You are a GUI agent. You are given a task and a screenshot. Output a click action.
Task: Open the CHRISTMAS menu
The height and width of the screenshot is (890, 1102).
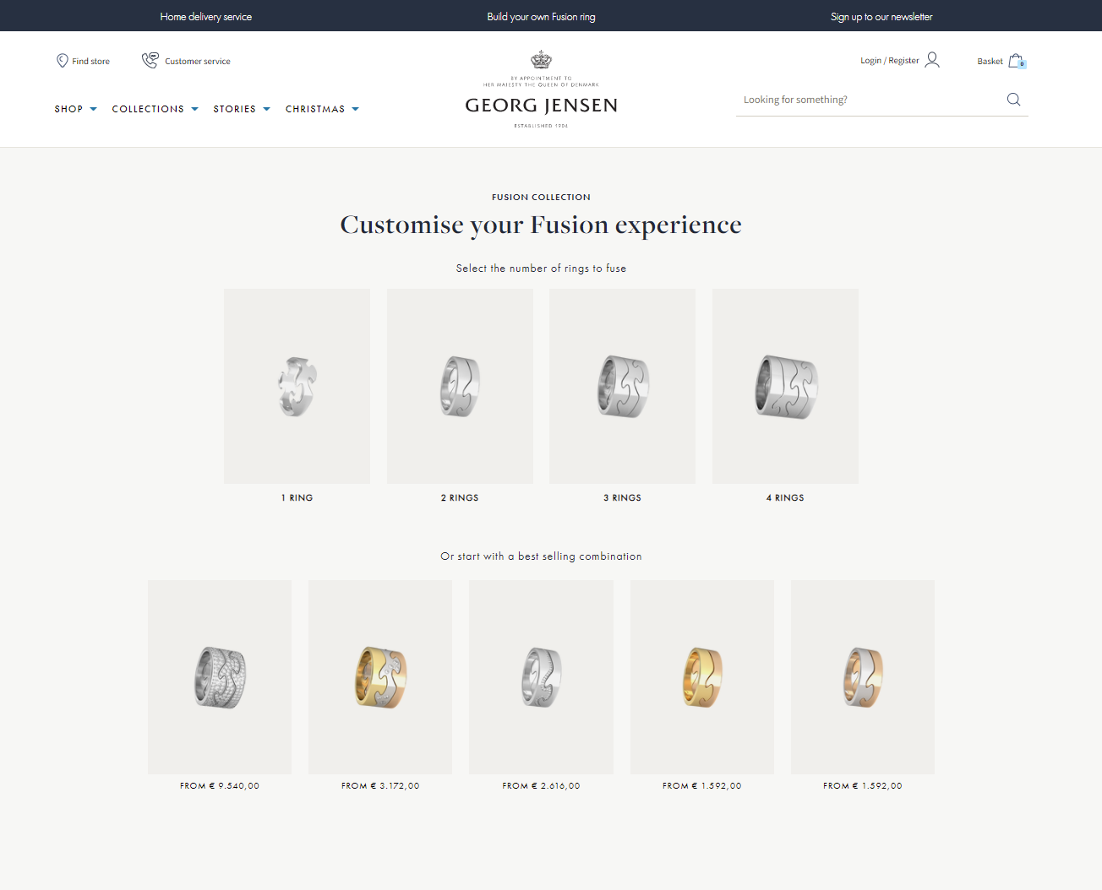tap(322, 109)
